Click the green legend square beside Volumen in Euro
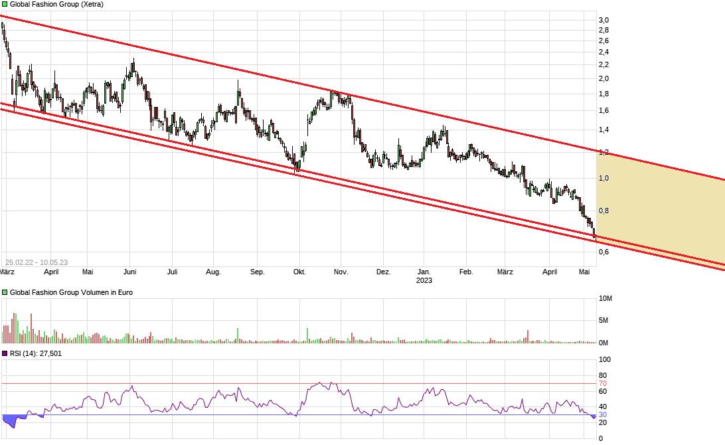 point(5,292)
